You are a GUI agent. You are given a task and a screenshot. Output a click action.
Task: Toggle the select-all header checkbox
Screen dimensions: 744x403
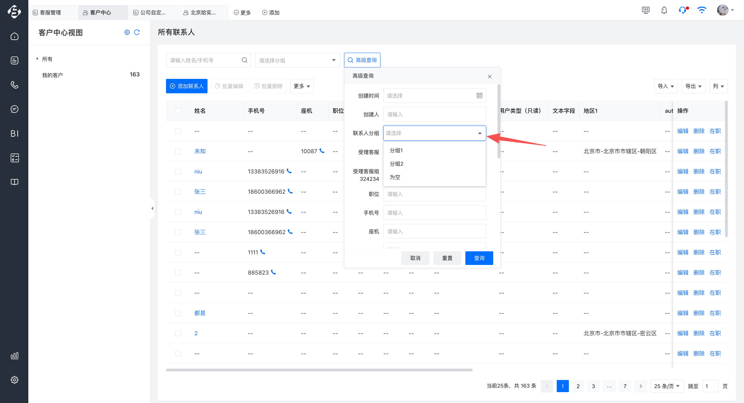pyautogui.click(x=178, y=111)
